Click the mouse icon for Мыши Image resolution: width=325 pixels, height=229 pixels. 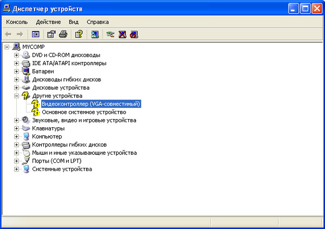(26, 153)
